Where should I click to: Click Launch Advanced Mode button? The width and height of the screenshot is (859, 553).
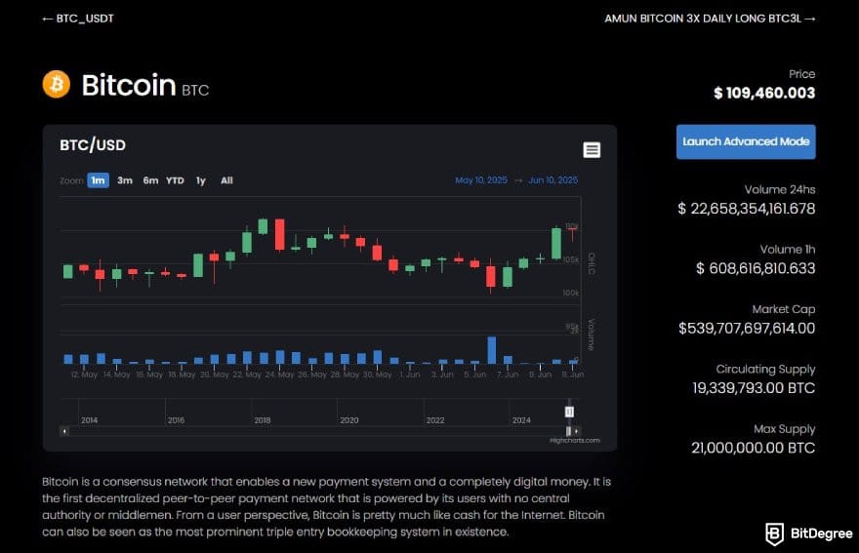[x=746, y=141]
